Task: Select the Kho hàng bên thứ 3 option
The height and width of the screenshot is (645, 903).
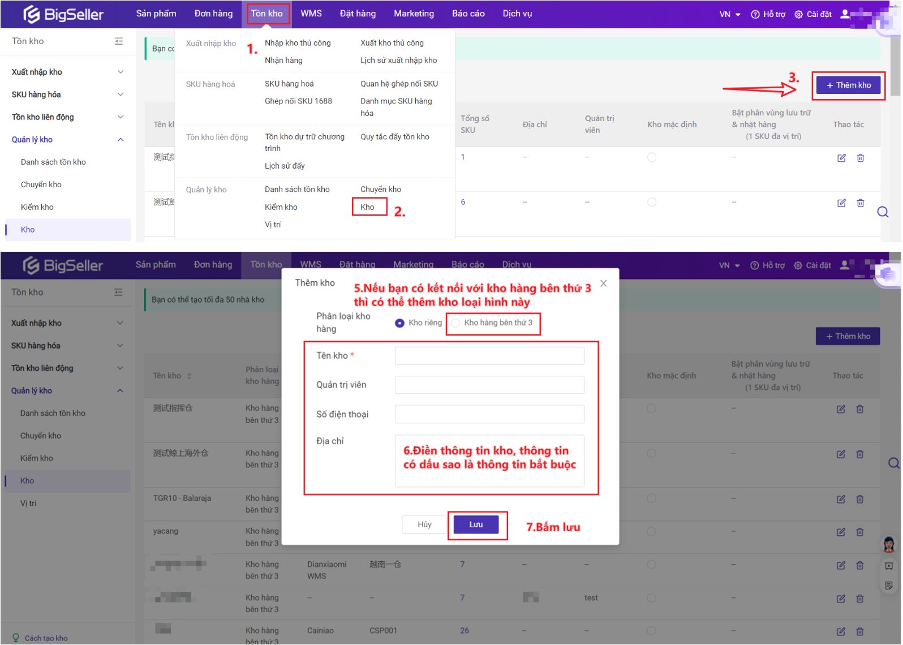Action: tap(455, 323)
